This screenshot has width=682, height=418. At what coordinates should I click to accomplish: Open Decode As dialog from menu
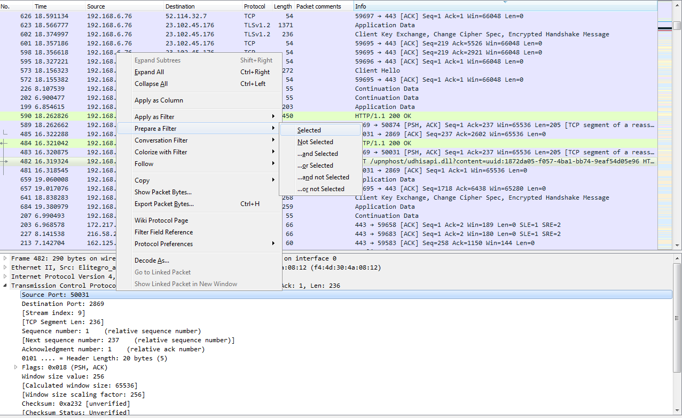point(152,261)
